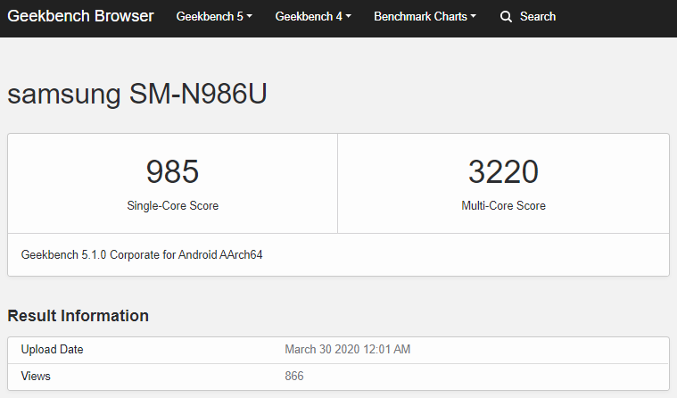Open Search from the navigation bar
The height and width of the screenshot is (398, 677).
537,17
